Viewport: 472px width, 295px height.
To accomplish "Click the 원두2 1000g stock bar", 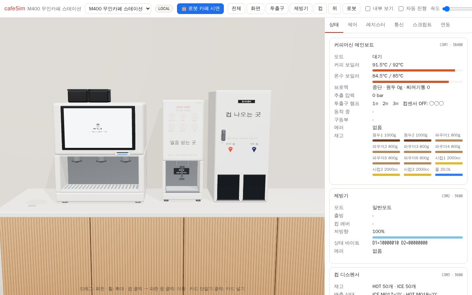I will pyautogui.click(x=417, y=140).
